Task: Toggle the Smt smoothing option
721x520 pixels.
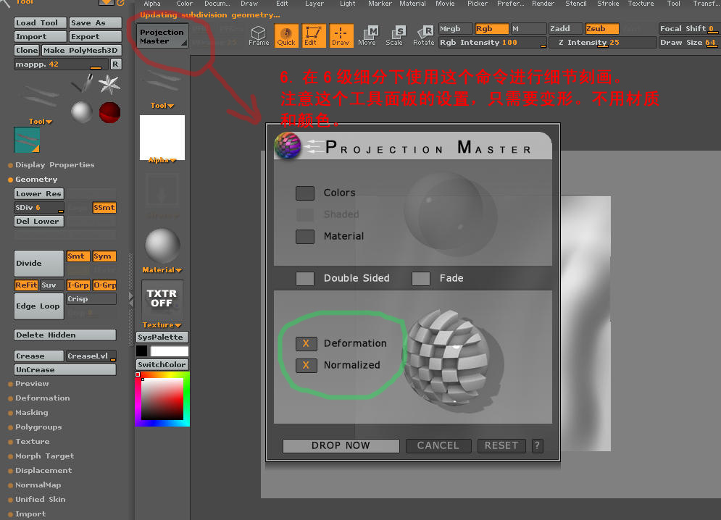Action: [78, 256]
